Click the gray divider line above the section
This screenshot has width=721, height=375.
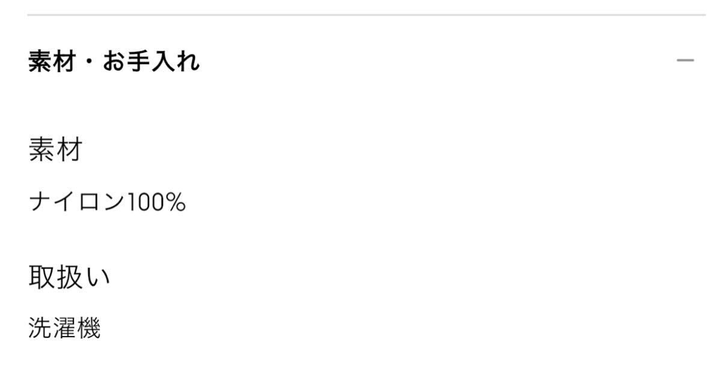pyautogui.click(x=367, y=14)
